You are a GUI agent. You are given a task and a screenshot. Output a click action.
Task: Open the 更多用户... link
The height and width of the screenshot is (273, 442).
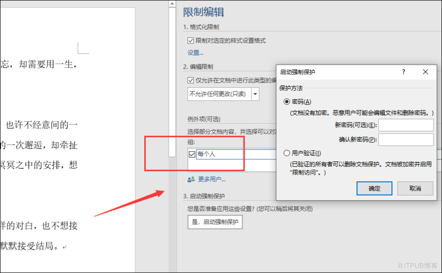212,179
